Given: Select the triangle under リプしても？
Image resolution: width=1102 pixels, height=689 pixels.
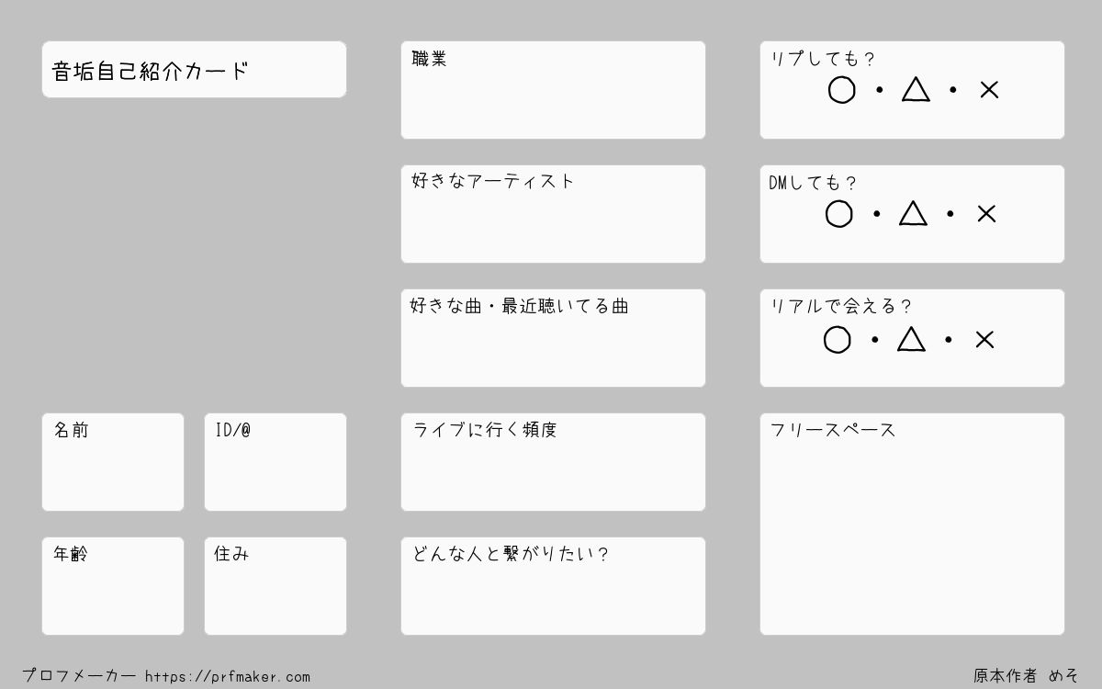Looking at the screenshot, I should [916, 89].
